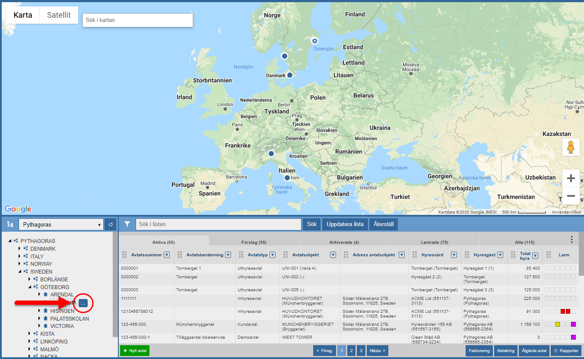Open the Avtalsnummer column filter dropdown
584x359 pixels.
click(167, 255)
